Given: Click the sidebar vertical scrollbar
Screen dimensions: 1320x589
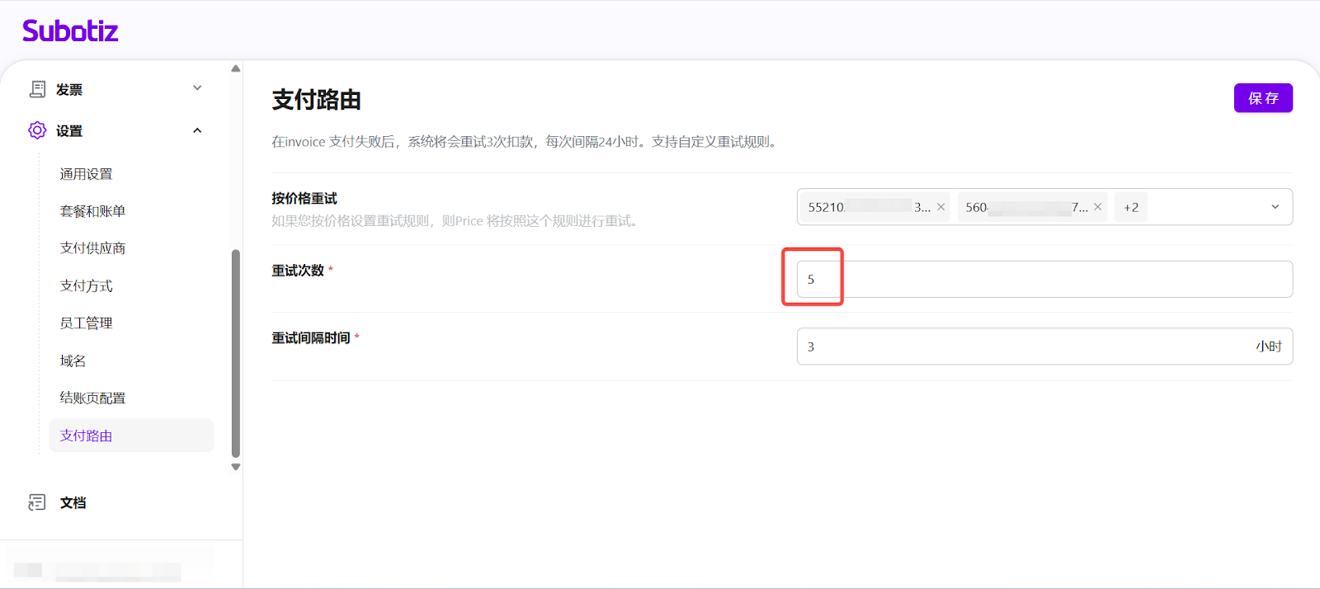Looking at the screenshot, I should [236, 353].
